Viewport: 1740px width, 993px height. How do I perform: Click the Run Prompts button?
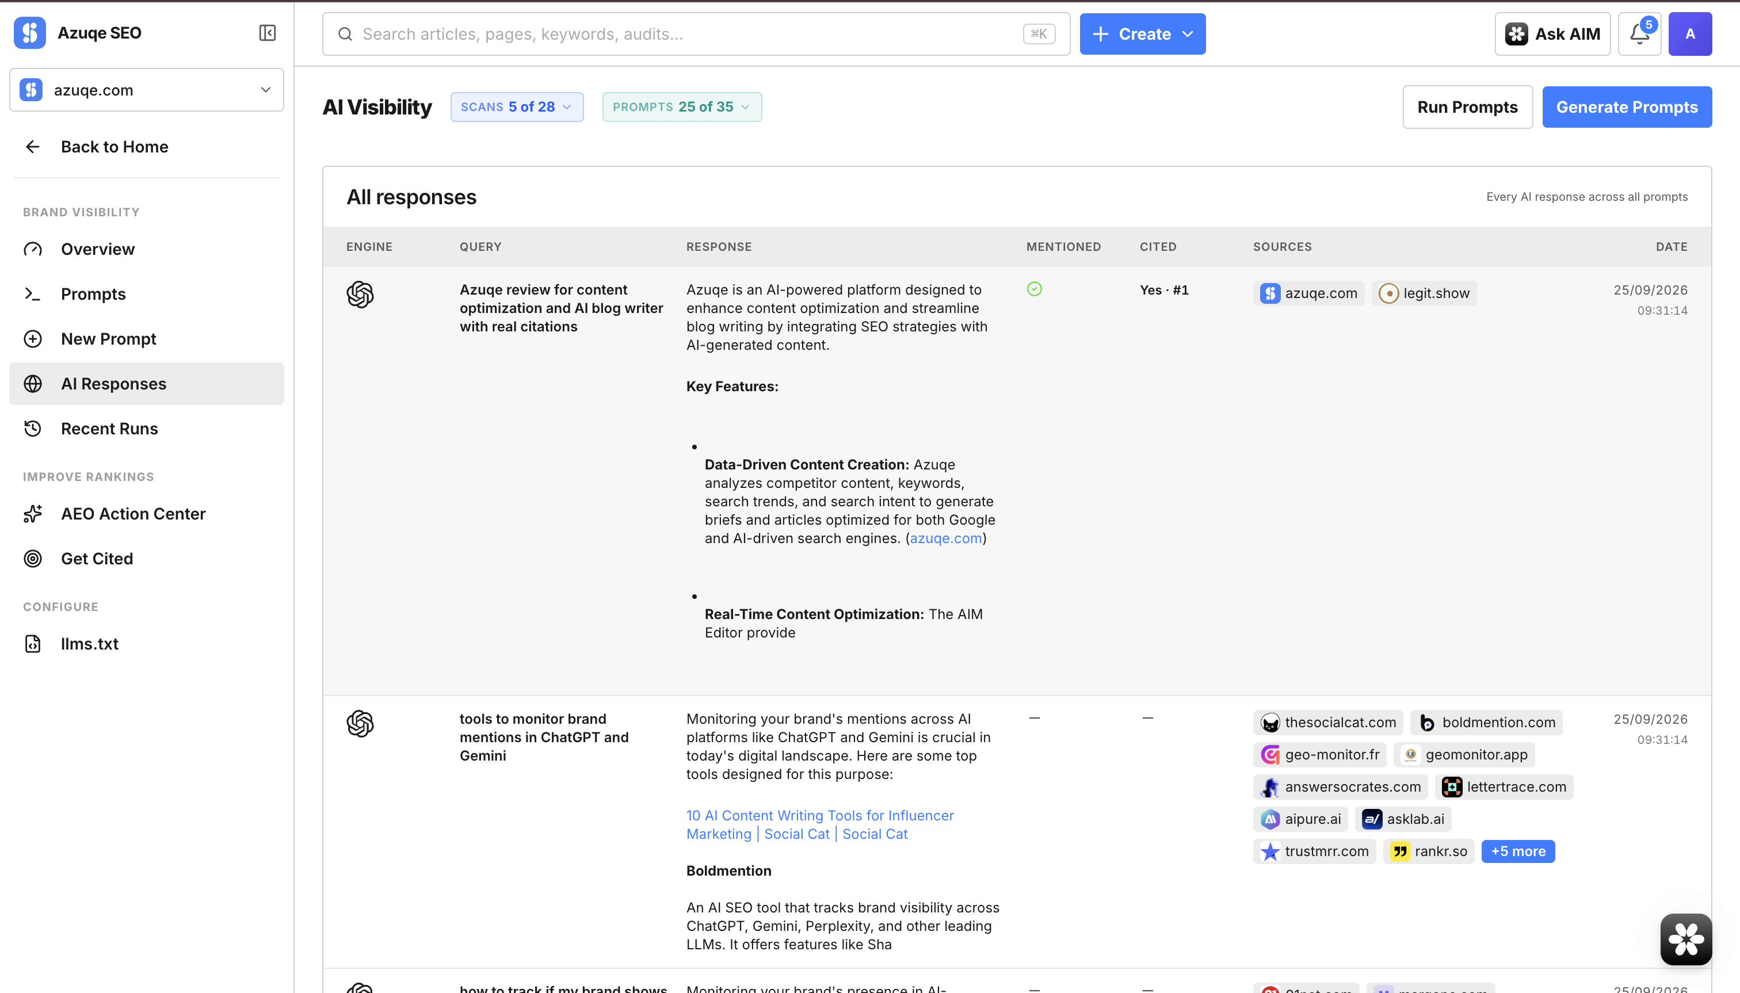1467,107
